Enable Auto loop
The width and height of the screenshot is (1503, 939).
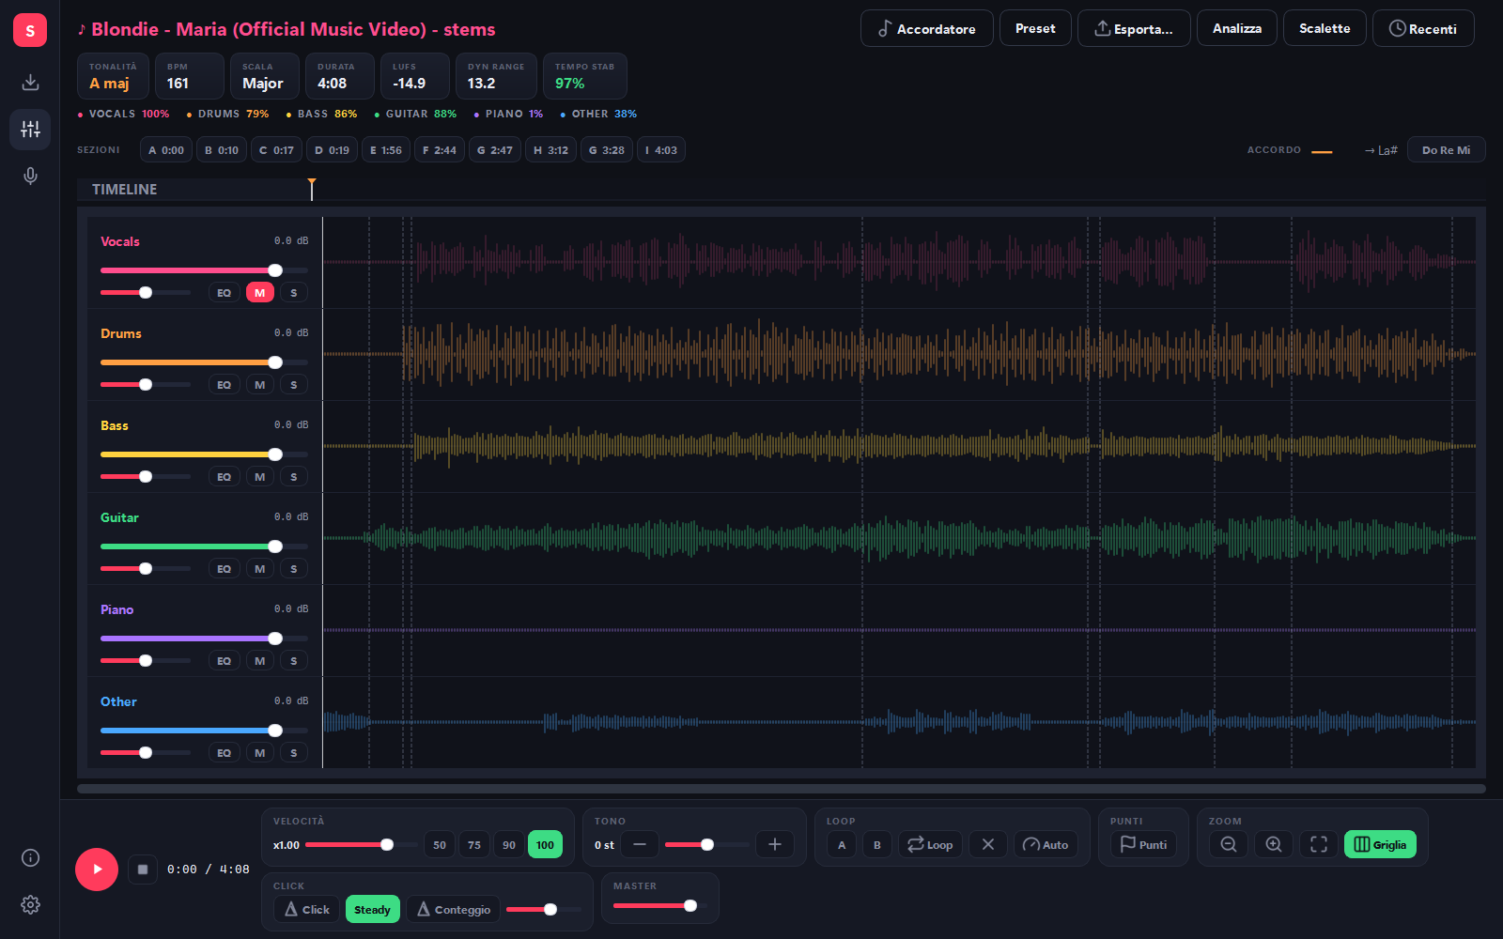1046,844
